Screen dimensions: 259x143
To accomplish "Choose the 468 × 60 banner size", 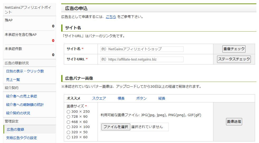I will pyautogui.click(x=69, y=122).
